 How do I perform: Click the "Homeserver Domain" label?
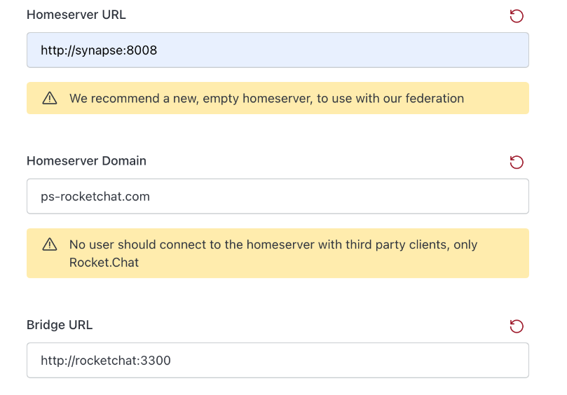pos(86,161)
